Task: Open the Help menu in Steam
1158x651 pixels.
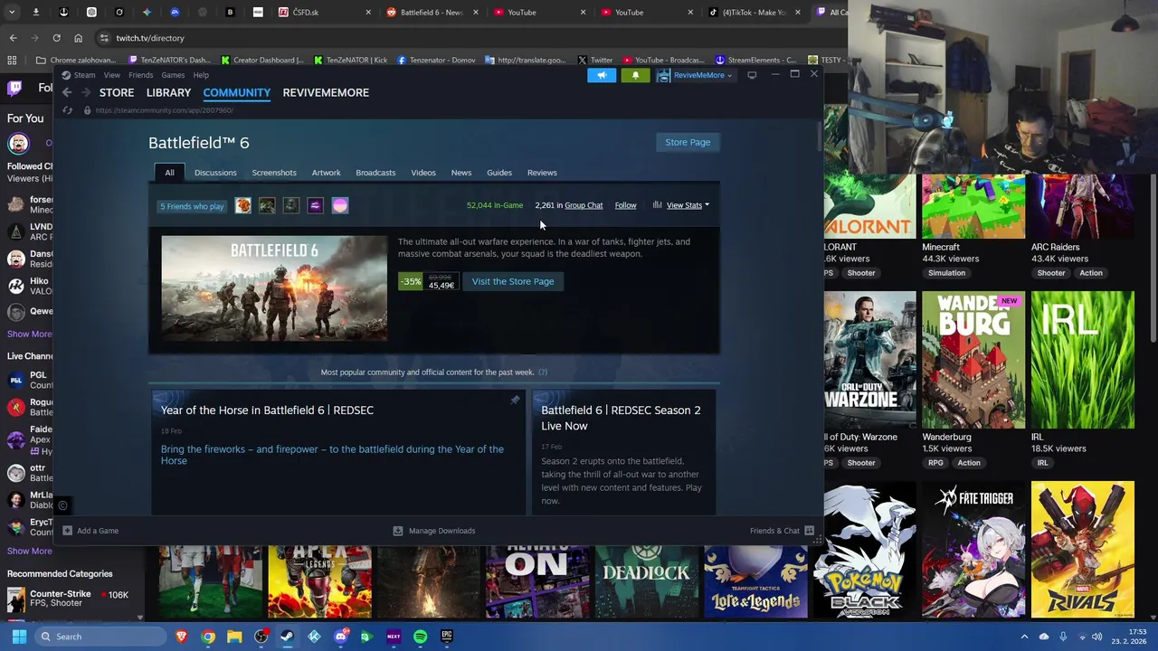Action: click(x=201, y=75)
